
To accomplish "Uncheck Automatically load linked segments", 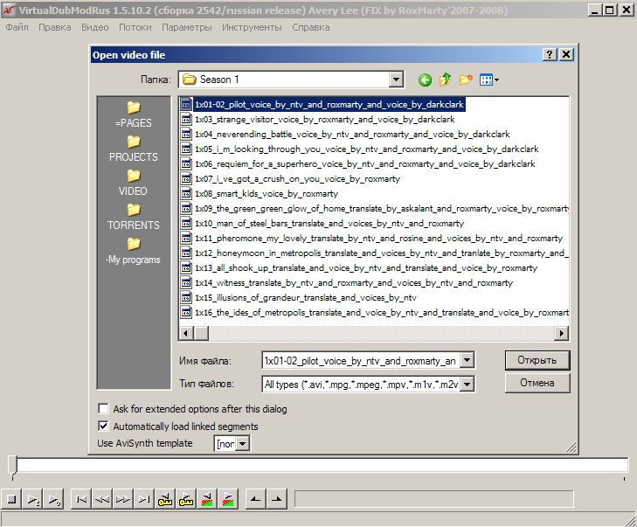I will [x=104, y=426].
